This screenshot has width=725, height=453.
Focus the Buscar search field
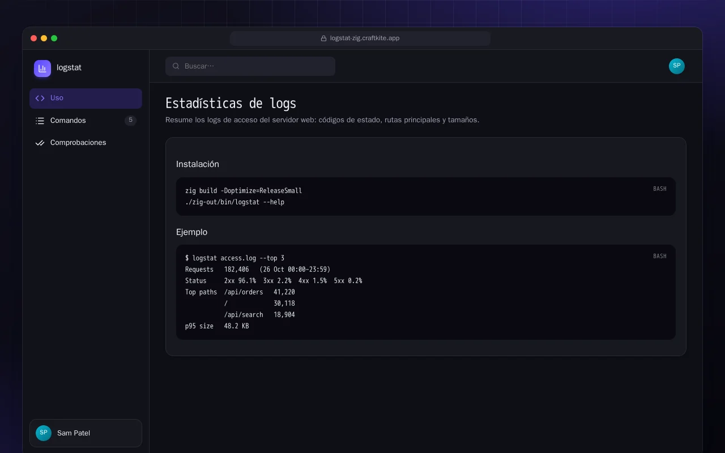250,66
